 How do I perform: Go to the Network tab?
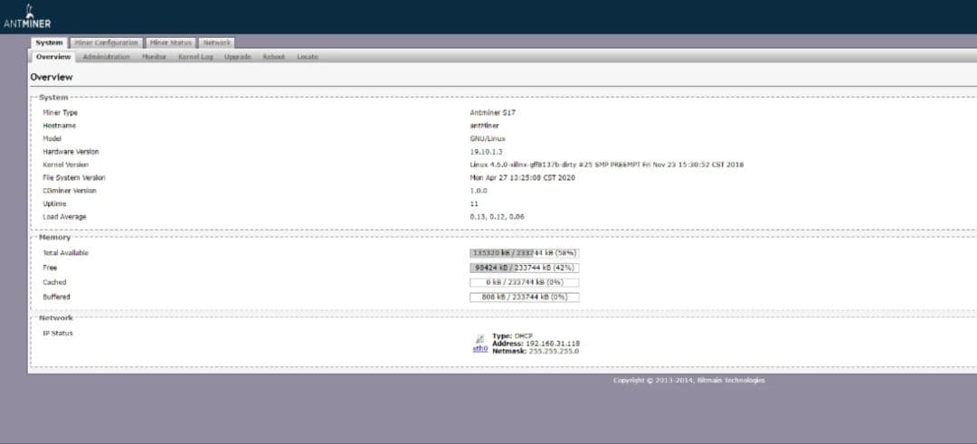[x=216, y=43]
